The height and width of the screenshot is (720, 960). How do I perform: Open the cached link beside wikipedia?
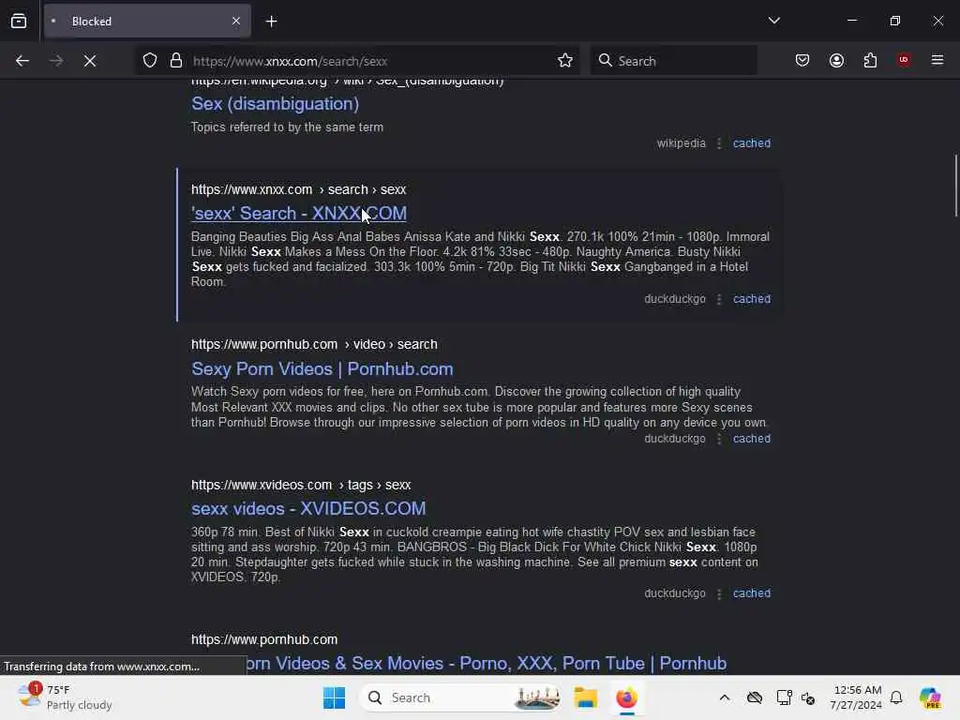751,142
